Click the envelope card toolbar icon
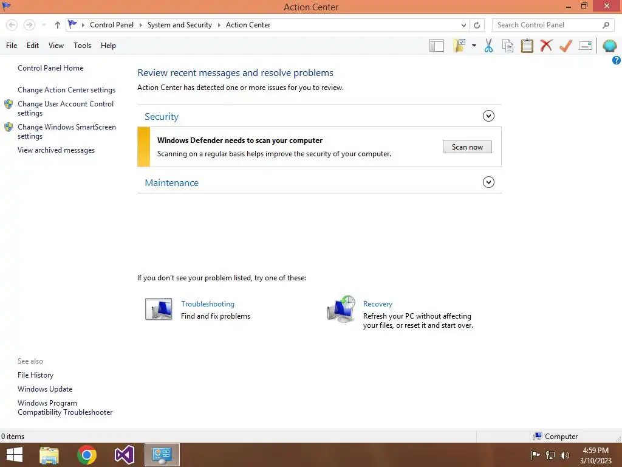 coord(586,46)
